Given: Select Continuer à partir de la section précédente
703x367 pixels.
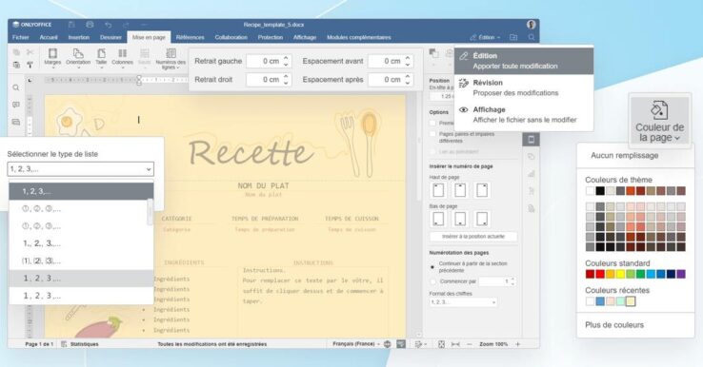Looking at the screenshot, I should coord(432,267).
